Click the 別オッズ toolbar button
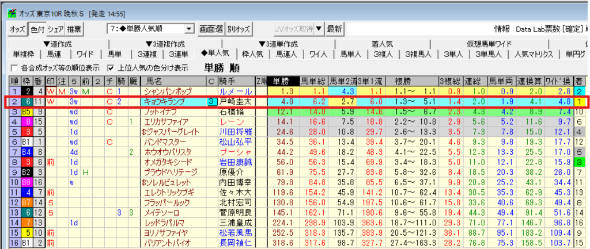The image size is (590, 249). (239, 29)
